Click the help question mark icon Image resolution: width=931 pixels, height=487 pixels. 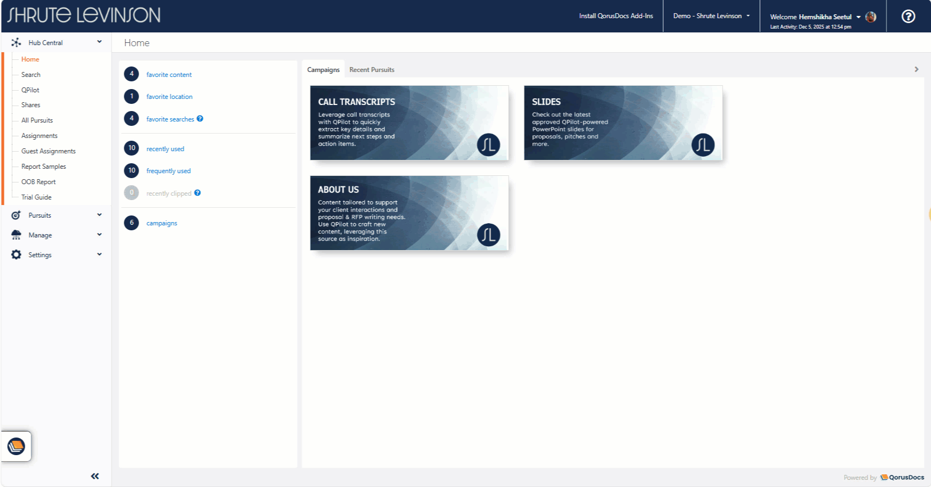[x=908, y=16]
